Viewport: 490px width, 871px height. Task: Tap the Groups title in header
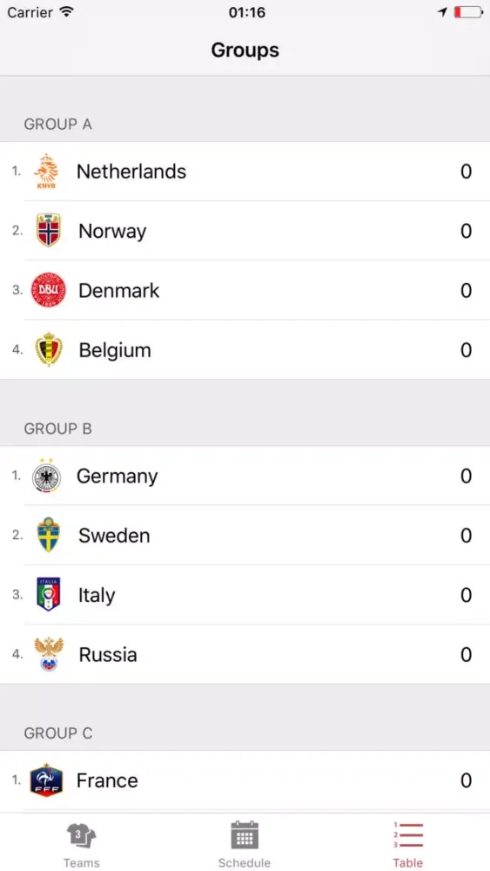point(245,50)
